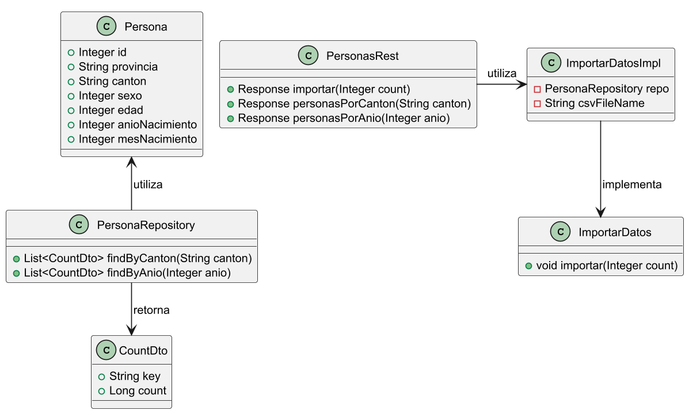The width and height of the screenshot is (689, 414).
Task: Click 'utiliza' label near PersonasRest arrow
Action: (501, 73)
